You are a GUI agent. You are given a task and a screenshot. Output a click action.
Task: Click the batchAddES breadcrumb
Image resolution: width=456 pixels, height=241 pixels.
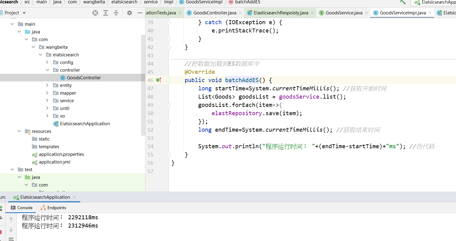click(x=248, y=2)
